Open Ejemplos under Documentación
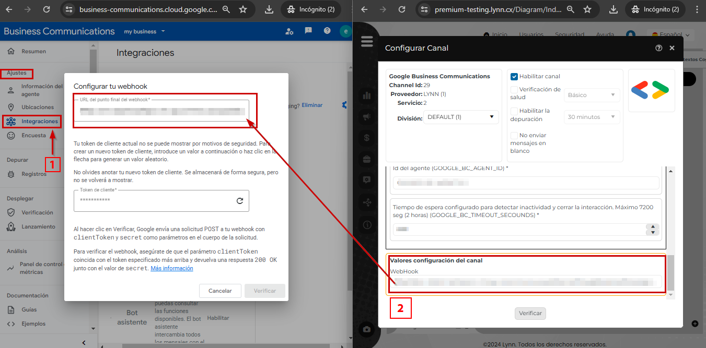Image resolution: width=706 pixels, height=348 pixels. (33, 323)
